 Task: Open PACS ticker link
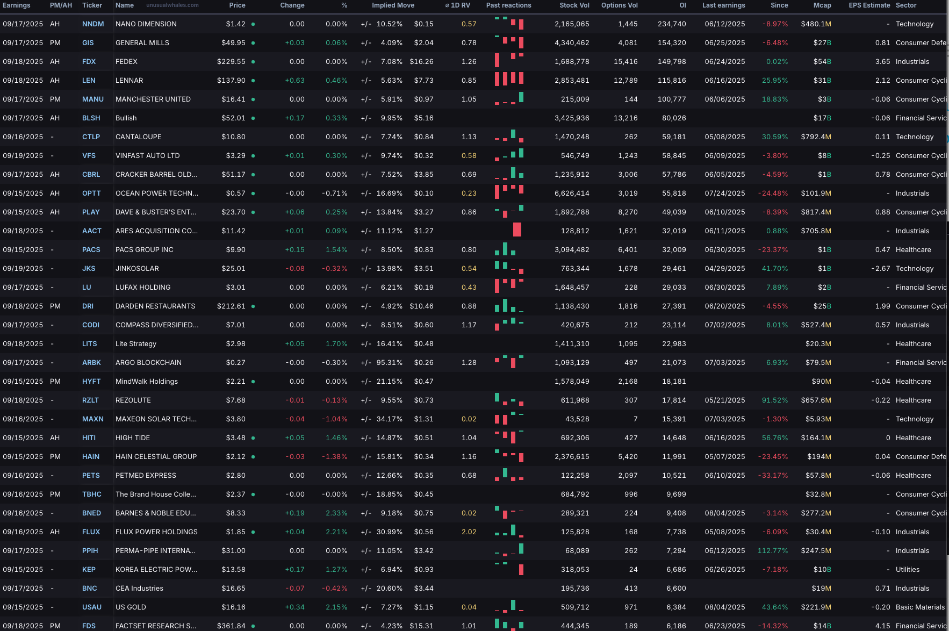(91, 250)
